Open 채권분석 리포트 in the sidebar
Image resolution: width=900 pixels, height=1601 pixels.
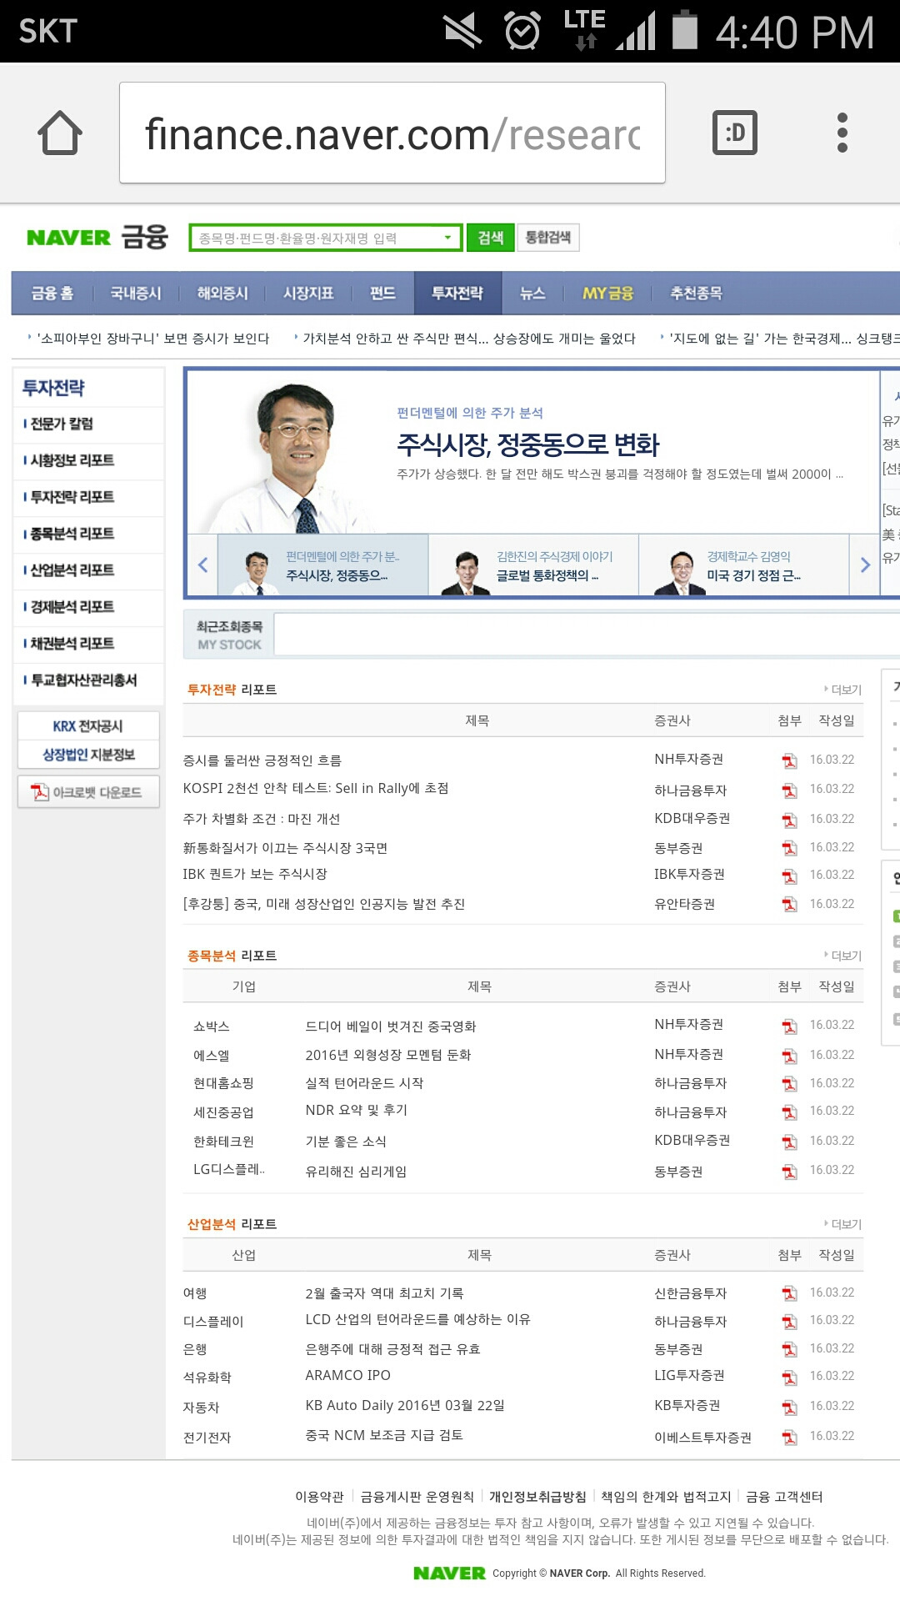click(x=72, y=644)
